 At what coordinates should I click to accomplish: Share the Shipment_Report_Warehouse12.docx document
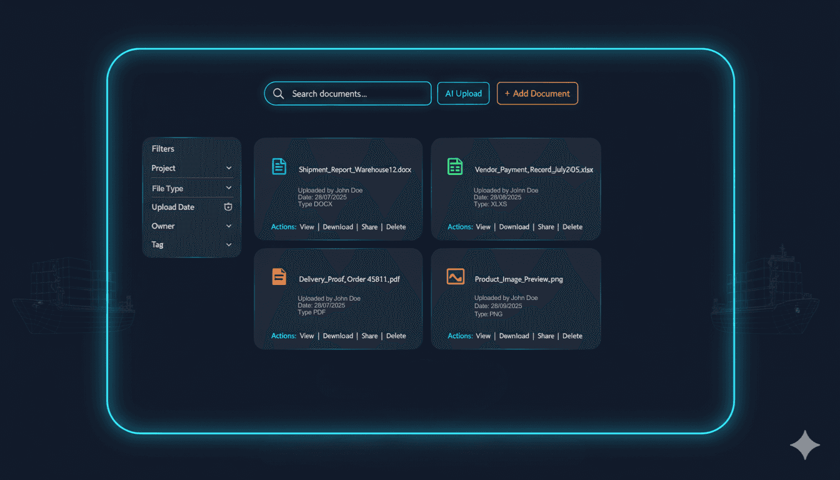click(x=369, y=227)
